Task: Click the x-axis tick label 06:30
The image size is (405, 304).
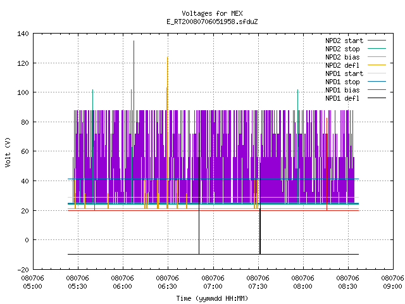Action: pyautogui.click(x=167, y=286)
